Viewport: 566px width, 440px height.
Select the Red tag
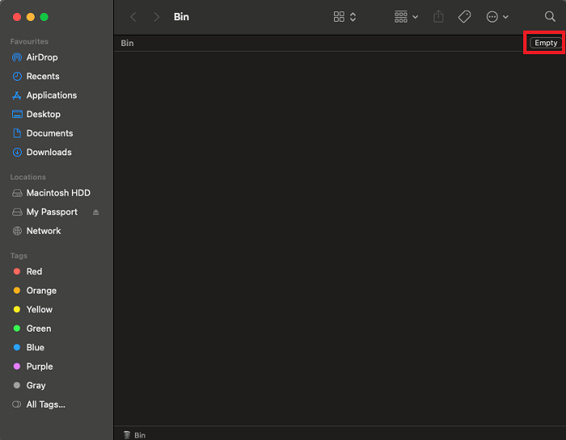tap(34, 272)
